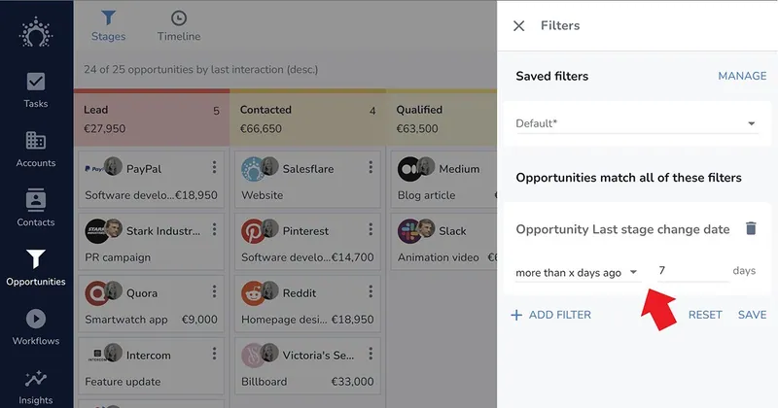Click the 'Opportunity Last stage change date' filter title

click(622, 229)
